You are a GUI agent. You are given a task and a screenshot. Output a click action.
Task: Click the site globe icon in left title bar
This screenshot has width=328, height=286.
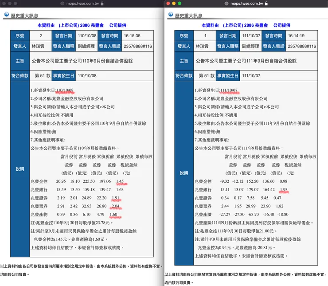pyautogui.click(x=62, y=4)
